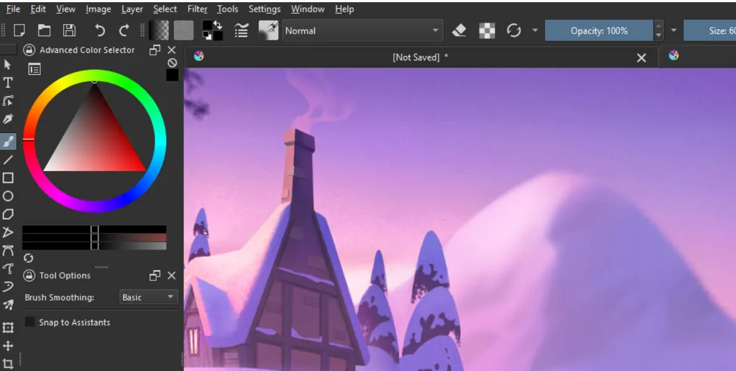Image resolution: width=736 pixels, height=371 pixels.
Task: Lock the Advanced Color Selector docker
Action: (x=29, y=50)
